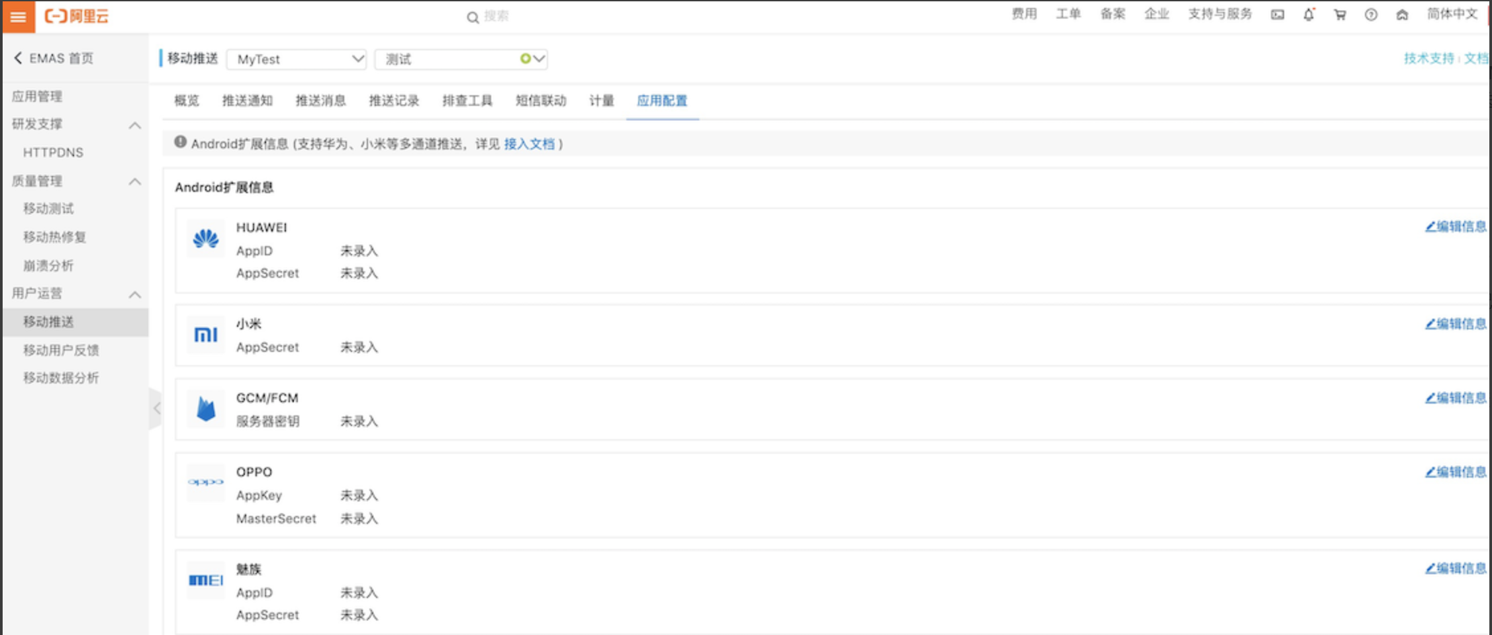Open the help question mark icon
This screenshot has width=1492, height=635.
click(1371, 15)
